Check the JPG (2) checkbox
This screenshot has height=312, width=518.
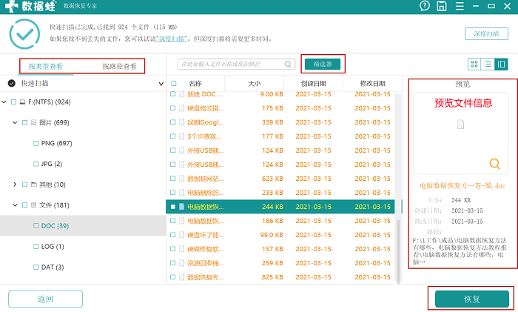pos(36,164)
